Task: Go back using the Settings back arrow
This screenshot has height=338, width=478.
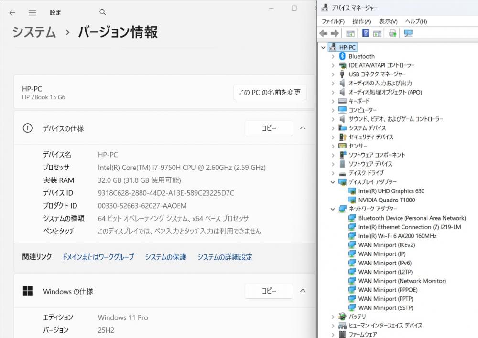Action: 12,13
